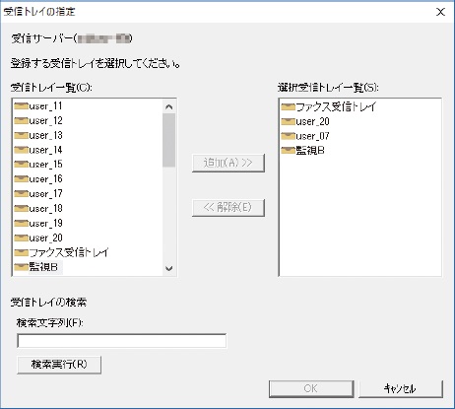Click scroll down arrow of inbox list
The image size is (455, 409).
pos(169,268)
